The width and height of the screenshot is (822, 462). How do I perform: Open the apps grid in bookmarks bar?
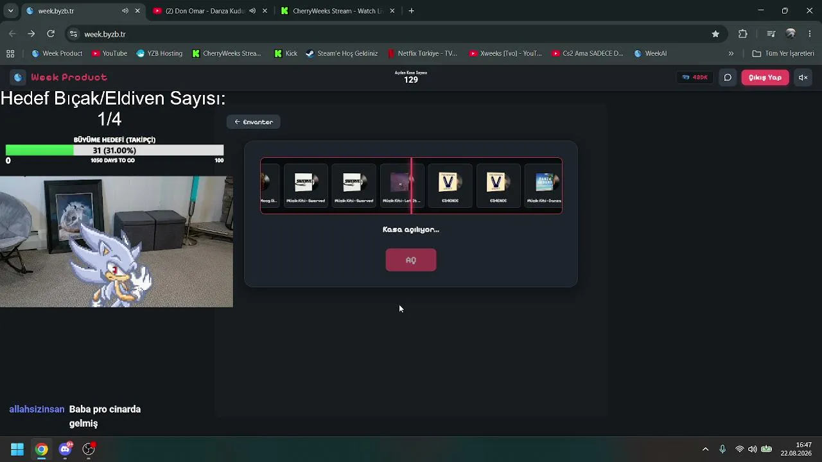(10, 53)
